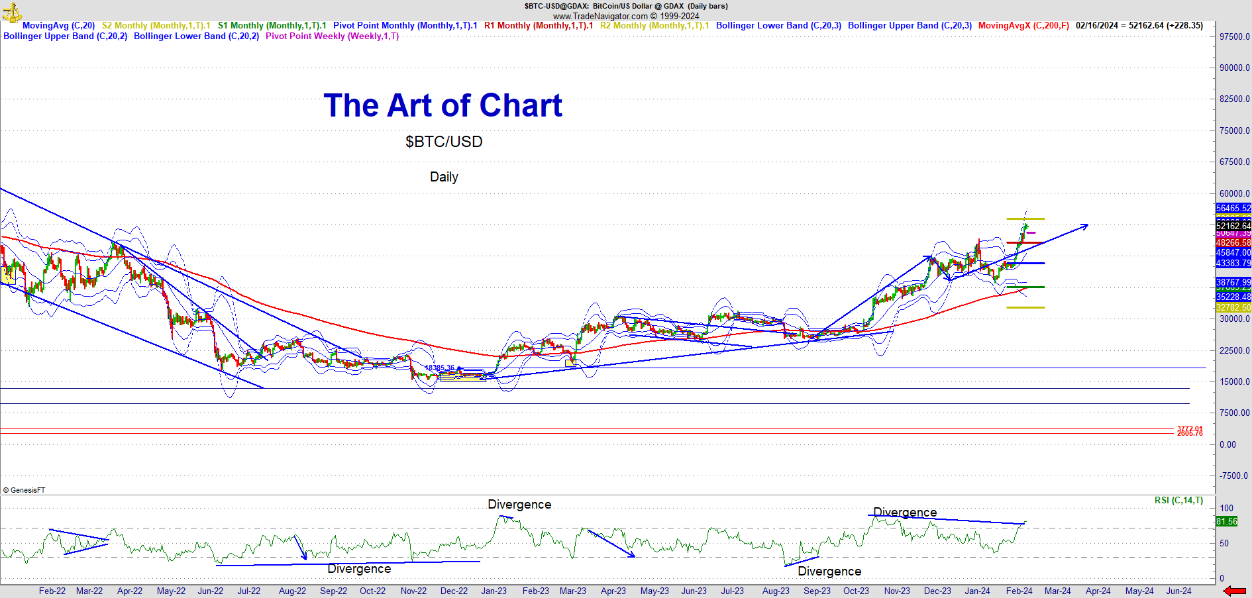Click the $BTC-USD@GDAX chart title text

pyautogui.click(x=626, y=6)
